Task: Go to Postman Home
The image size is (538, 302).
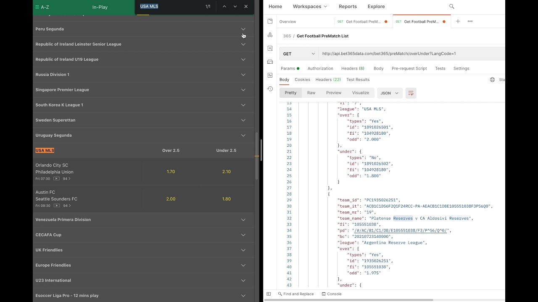Action: pyautogui.click(x=275, y=6)
